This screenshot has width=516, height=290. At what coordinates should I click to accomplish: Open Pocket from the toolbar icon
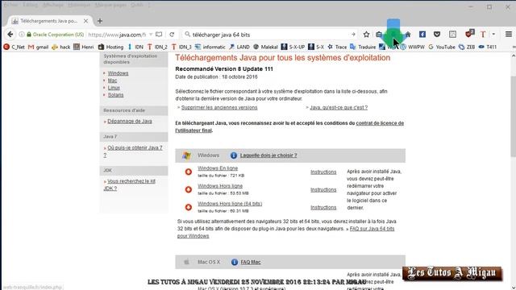coord(437,34)
